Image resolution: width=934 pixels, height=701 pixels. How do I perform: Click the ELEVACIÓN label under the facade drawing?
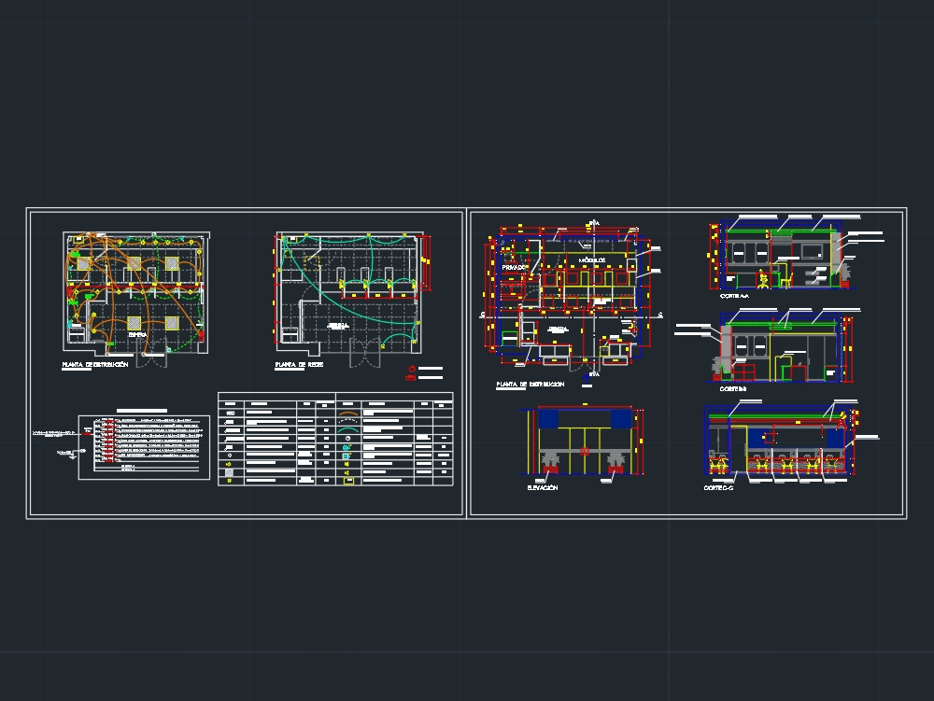click(x=542, y=487)
